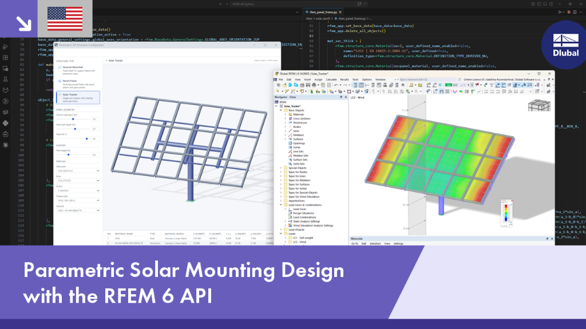Adjust the Panel half-depth slider
586x329 pixels.
(75, 129)
